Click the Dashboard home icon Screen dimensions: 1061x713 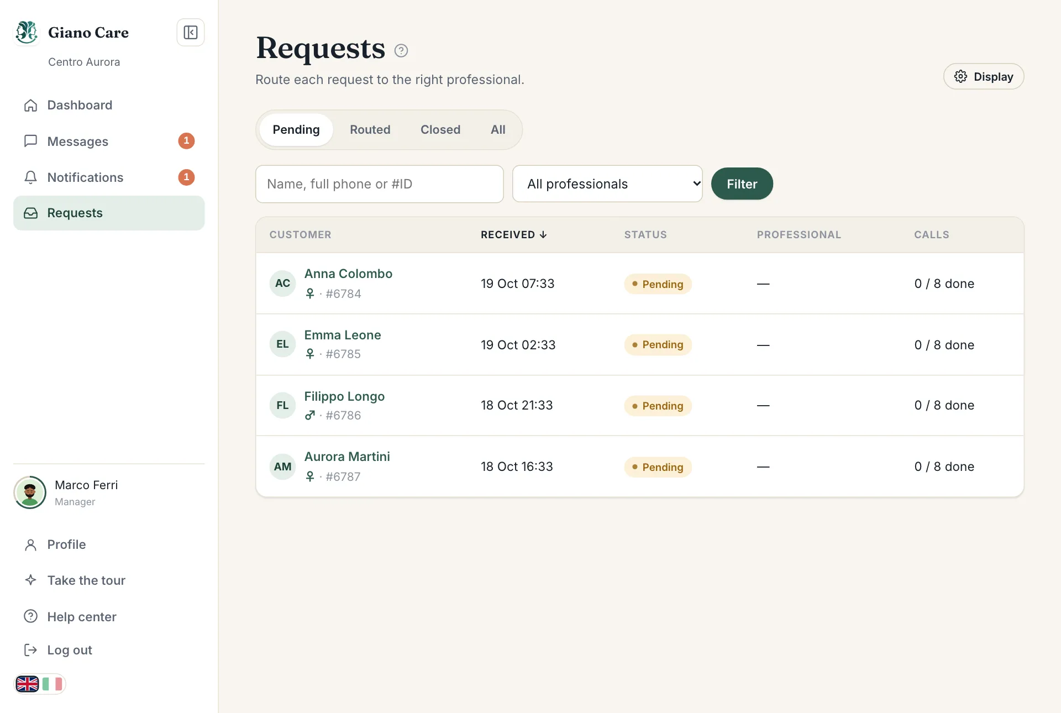pos(31,105)
